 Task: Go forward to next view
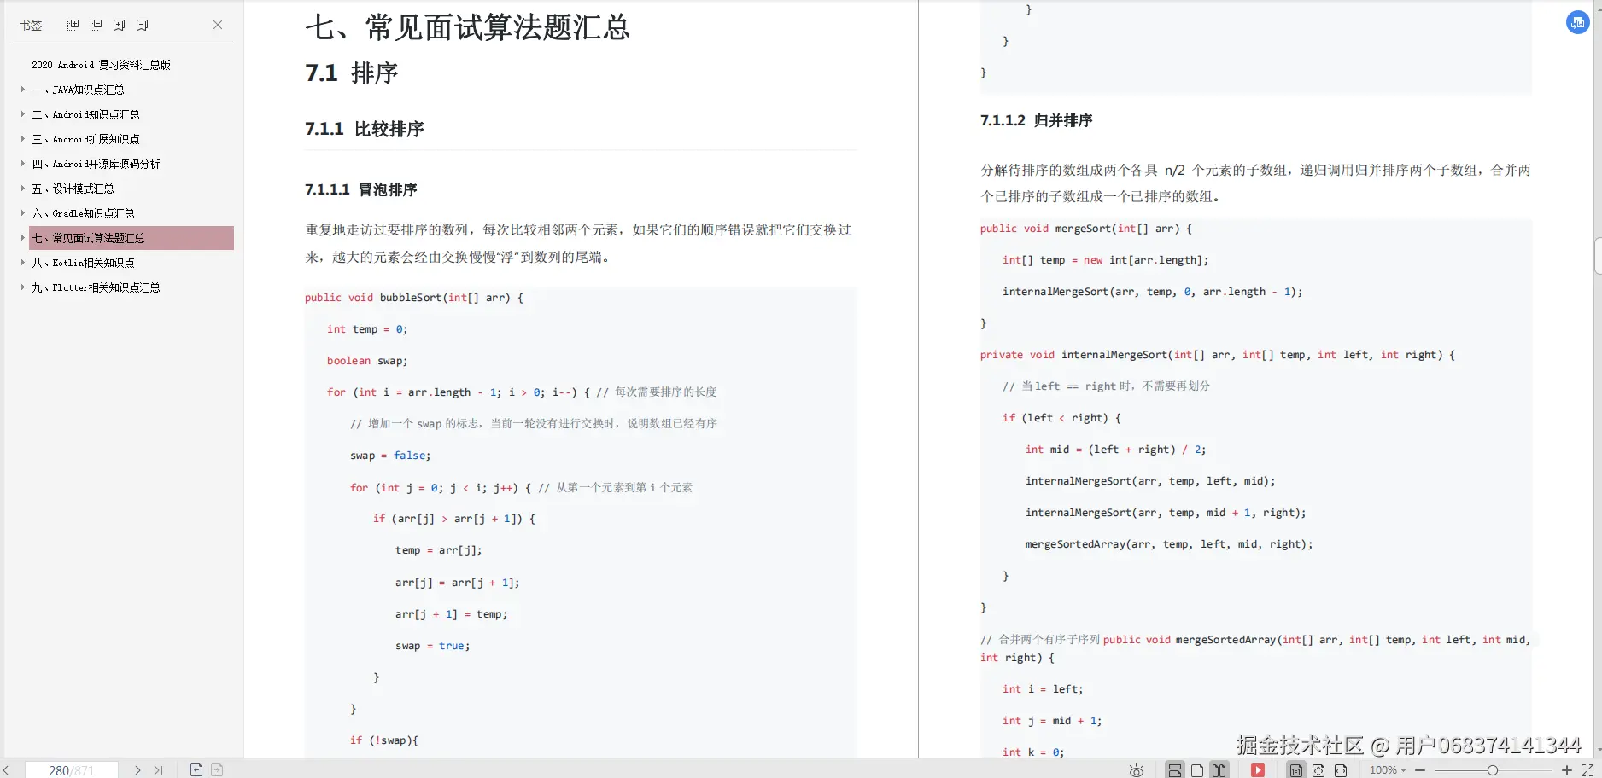[217, 770]
